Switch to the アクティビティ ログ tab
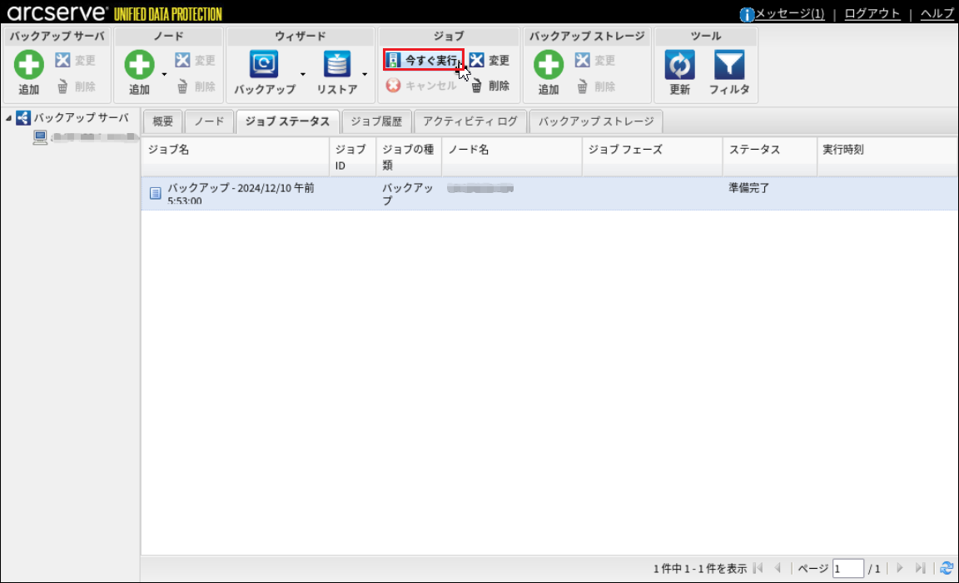Viewport: 959px width, 583px height. point(470,121)
